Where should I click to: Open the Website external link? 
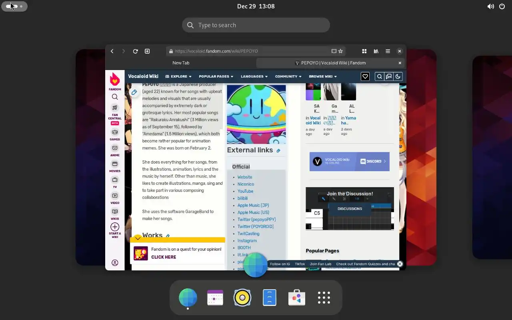tap(245, 177)
